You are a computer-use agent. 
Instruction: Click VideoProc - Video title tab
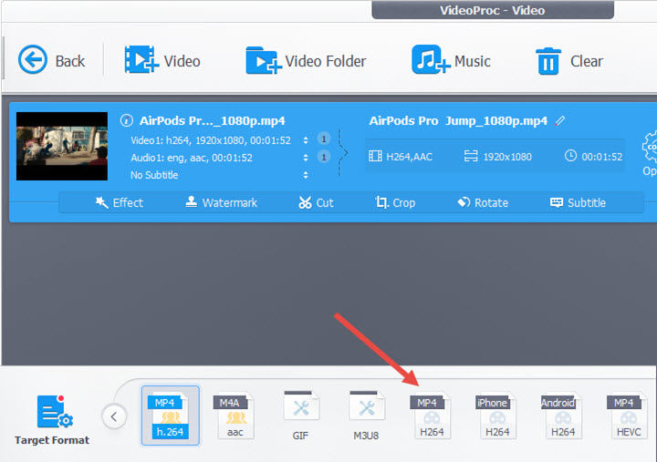493,10
